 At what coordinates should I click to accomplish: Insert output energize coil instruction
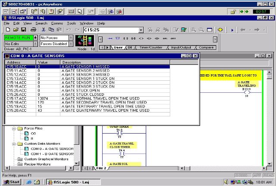coord(141,38)
